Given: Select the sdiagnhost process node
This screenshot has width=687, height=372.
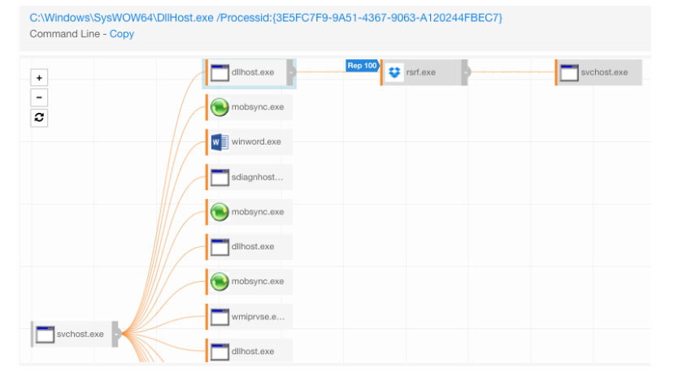Looking at the screenshot, I should tap(257, 177).
